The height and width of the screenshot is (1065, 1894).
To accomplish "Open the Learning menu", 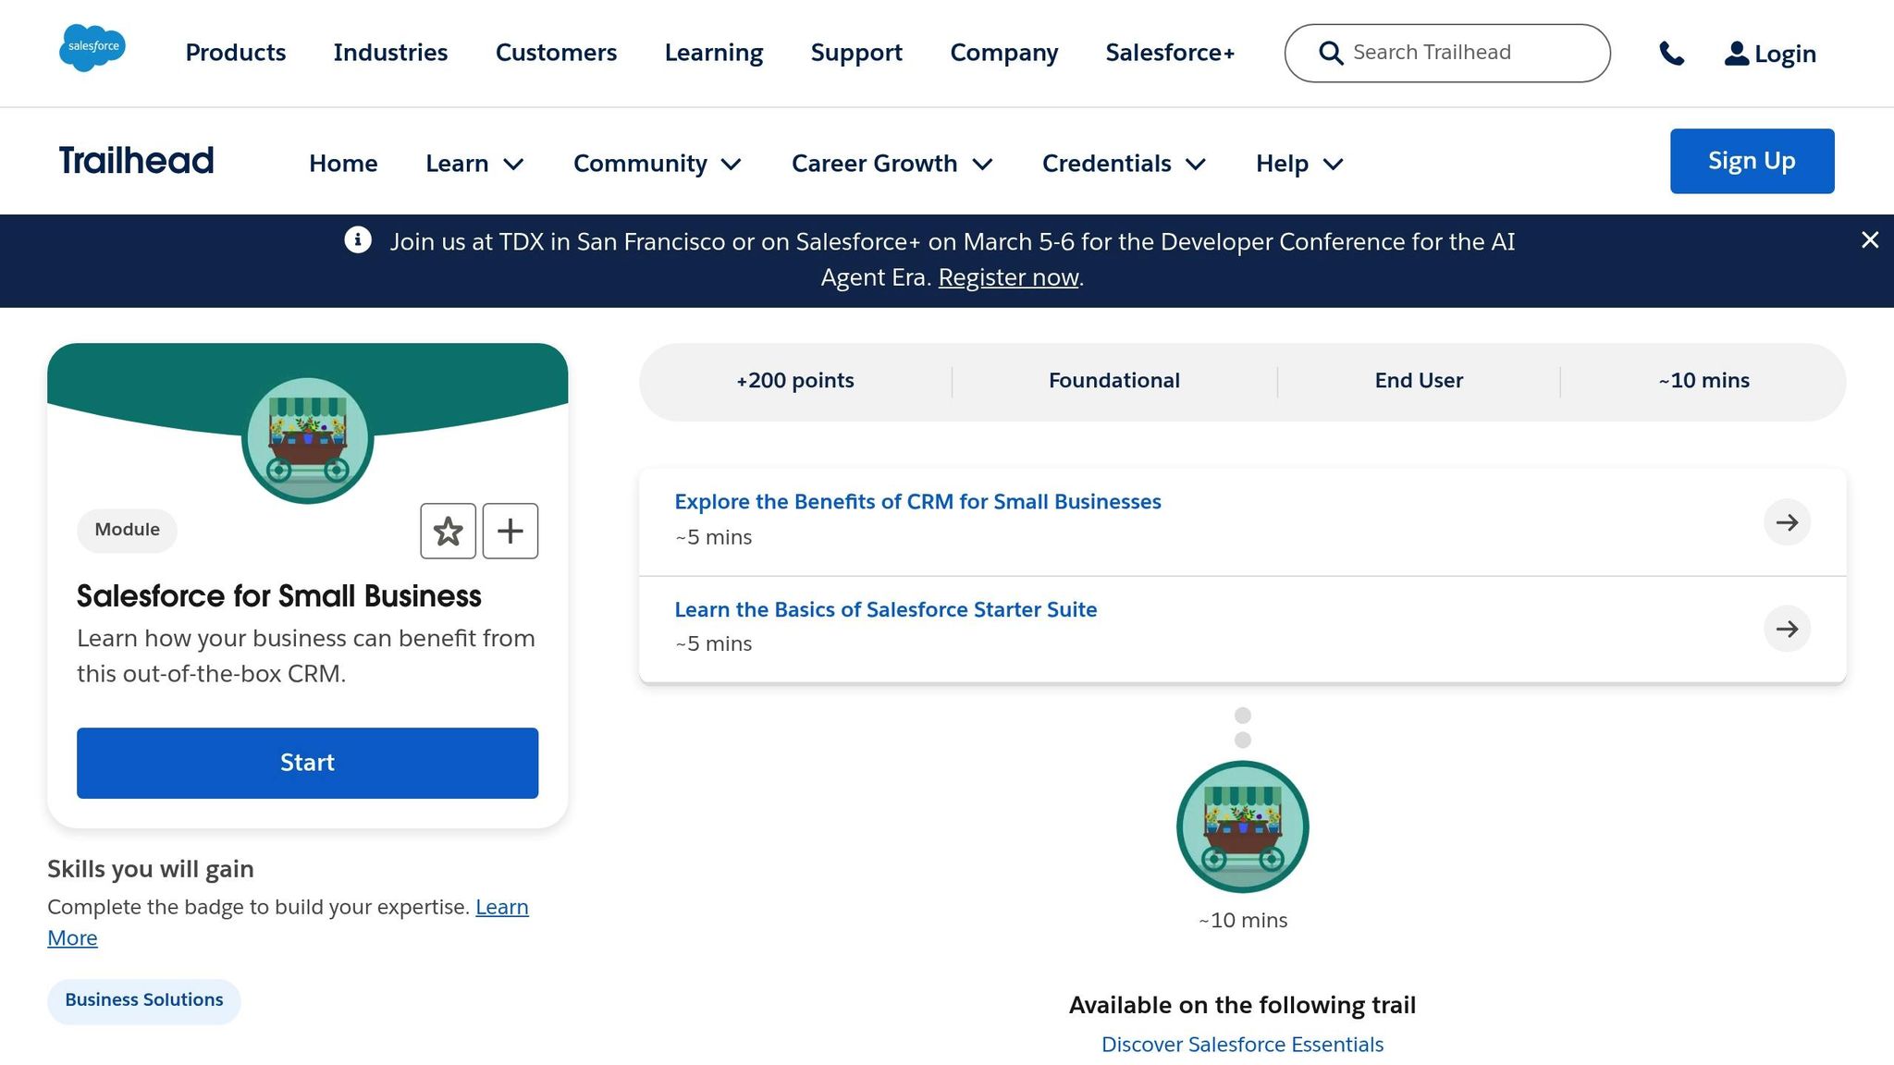I will coord(714,53).
